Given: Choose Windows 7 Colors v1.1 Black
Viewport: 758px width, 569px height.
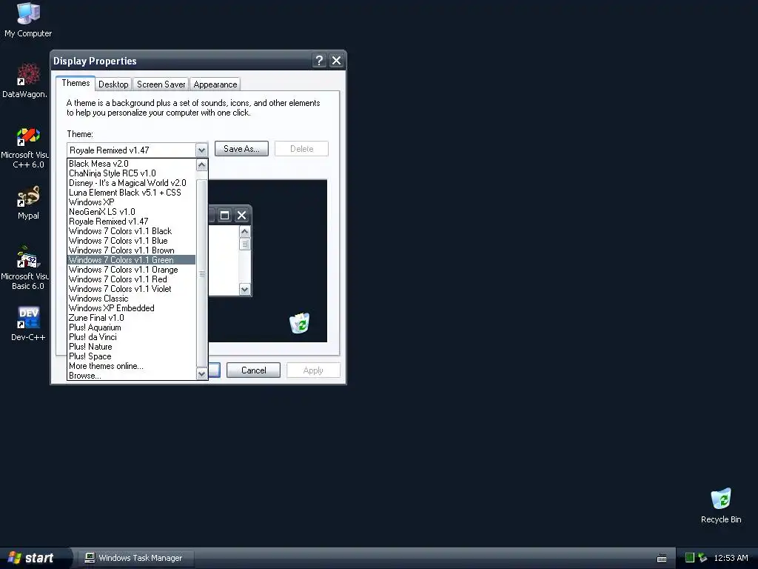Looking at the screenshot, I should (131, 231).
